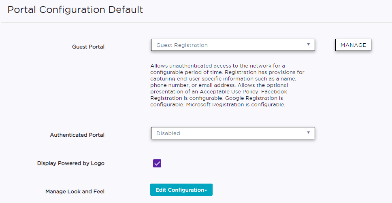This screenshot has height=203, width=392.
Task: Click the Authenticated Portal field label
Action: [77, 135]
